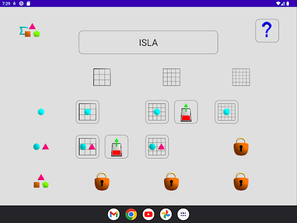Start circle and triangle level on 4x4 grid

[x=157, y=147]
